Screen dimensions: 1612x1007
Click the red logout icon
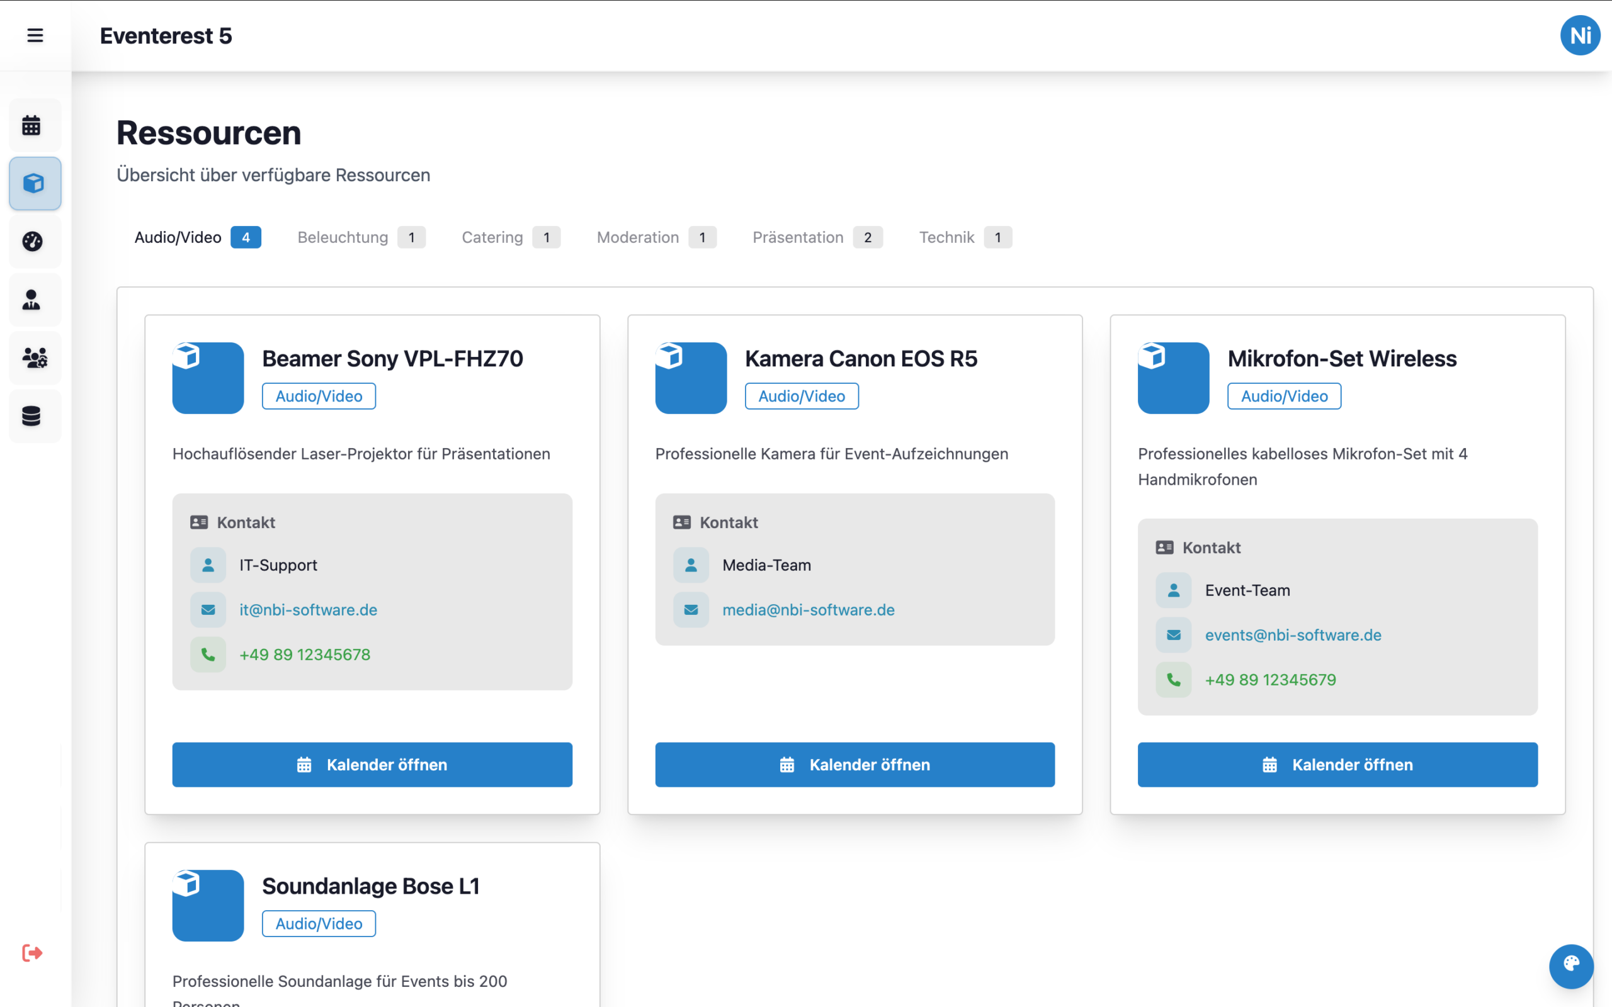coord(32,953)
